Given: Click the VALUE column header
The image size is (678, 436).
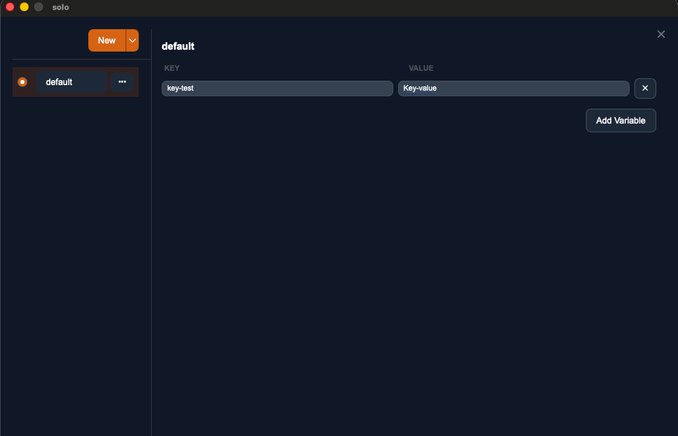Looking at the screenshot, I should point(420,68).
